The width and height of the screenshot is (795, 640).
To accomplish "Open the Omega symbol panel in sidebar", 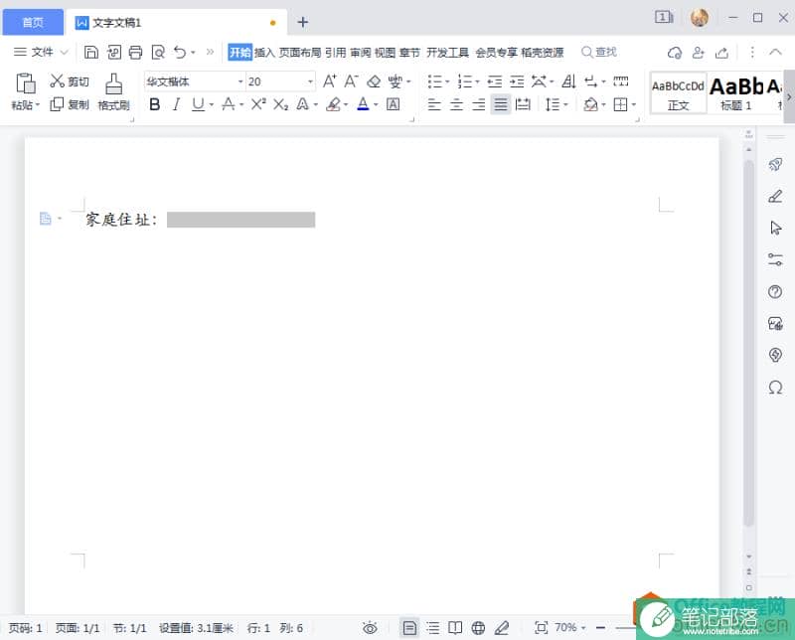I will tap(775, 388).
